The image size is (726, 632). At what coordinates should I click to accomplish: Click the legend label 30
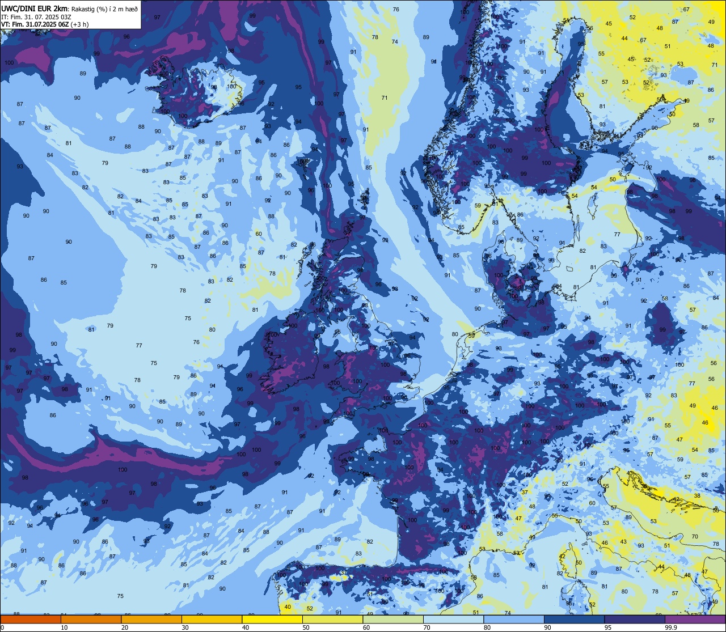point(185,627)
